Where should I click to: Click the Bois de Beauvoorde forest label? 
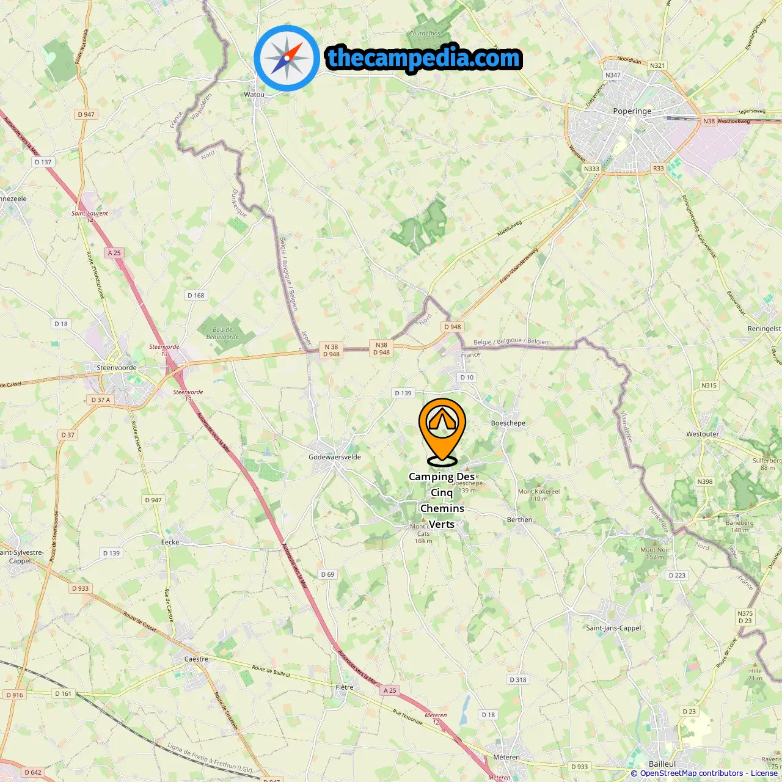222,333
